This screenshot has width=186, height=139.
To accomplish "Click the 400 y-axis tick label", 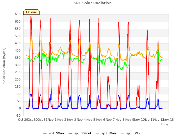I will click(x=18, y=50).
